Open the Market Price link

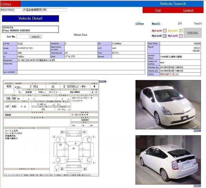(80, 35)
